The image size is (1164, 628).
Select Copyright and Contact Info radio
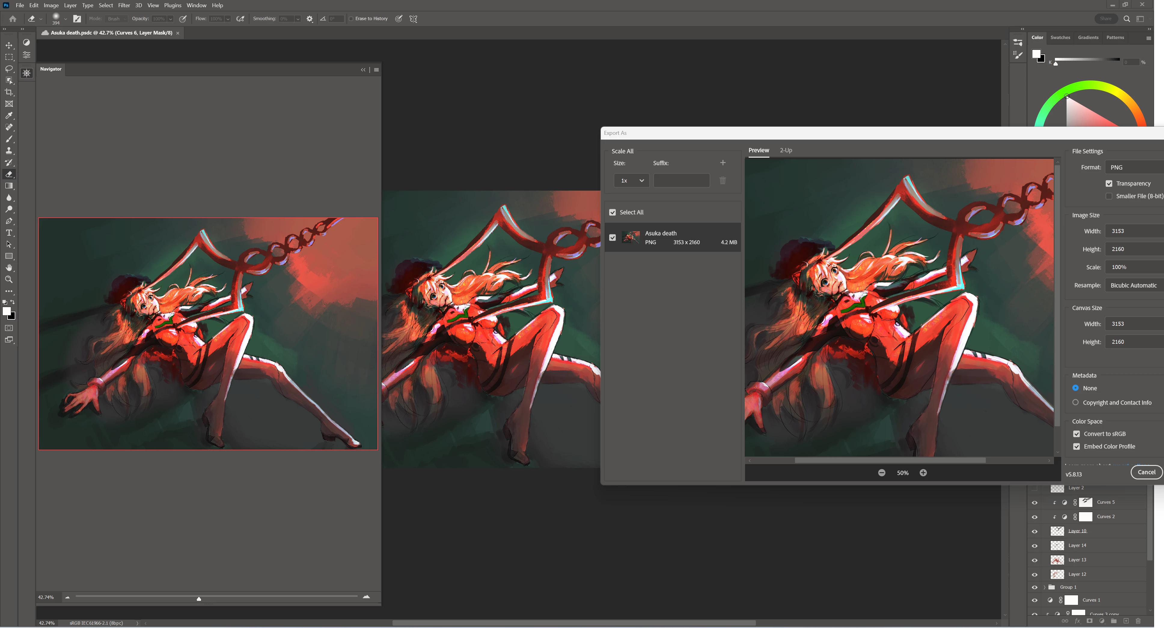(1075, 402)
